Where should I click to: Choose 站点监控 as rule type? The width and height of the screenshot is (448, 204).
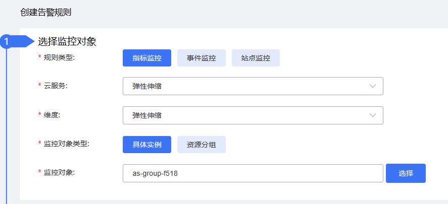(x=256, y=58)
